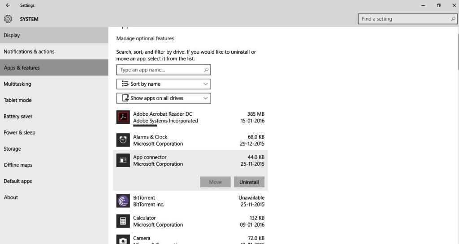The height and width of the screenshot is (244, 459).
Task: Click the magnifier in the app name search box
Action: pos(206,70)
